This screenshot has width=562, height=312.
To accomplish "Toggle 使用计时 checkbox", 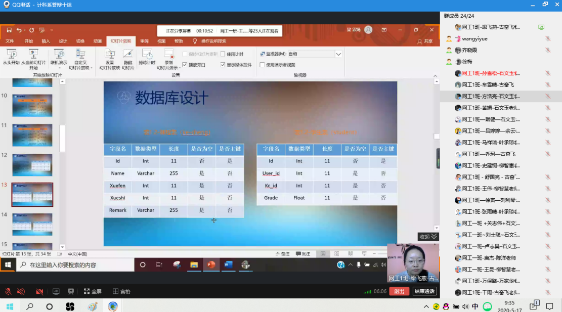I will (223, 54).
